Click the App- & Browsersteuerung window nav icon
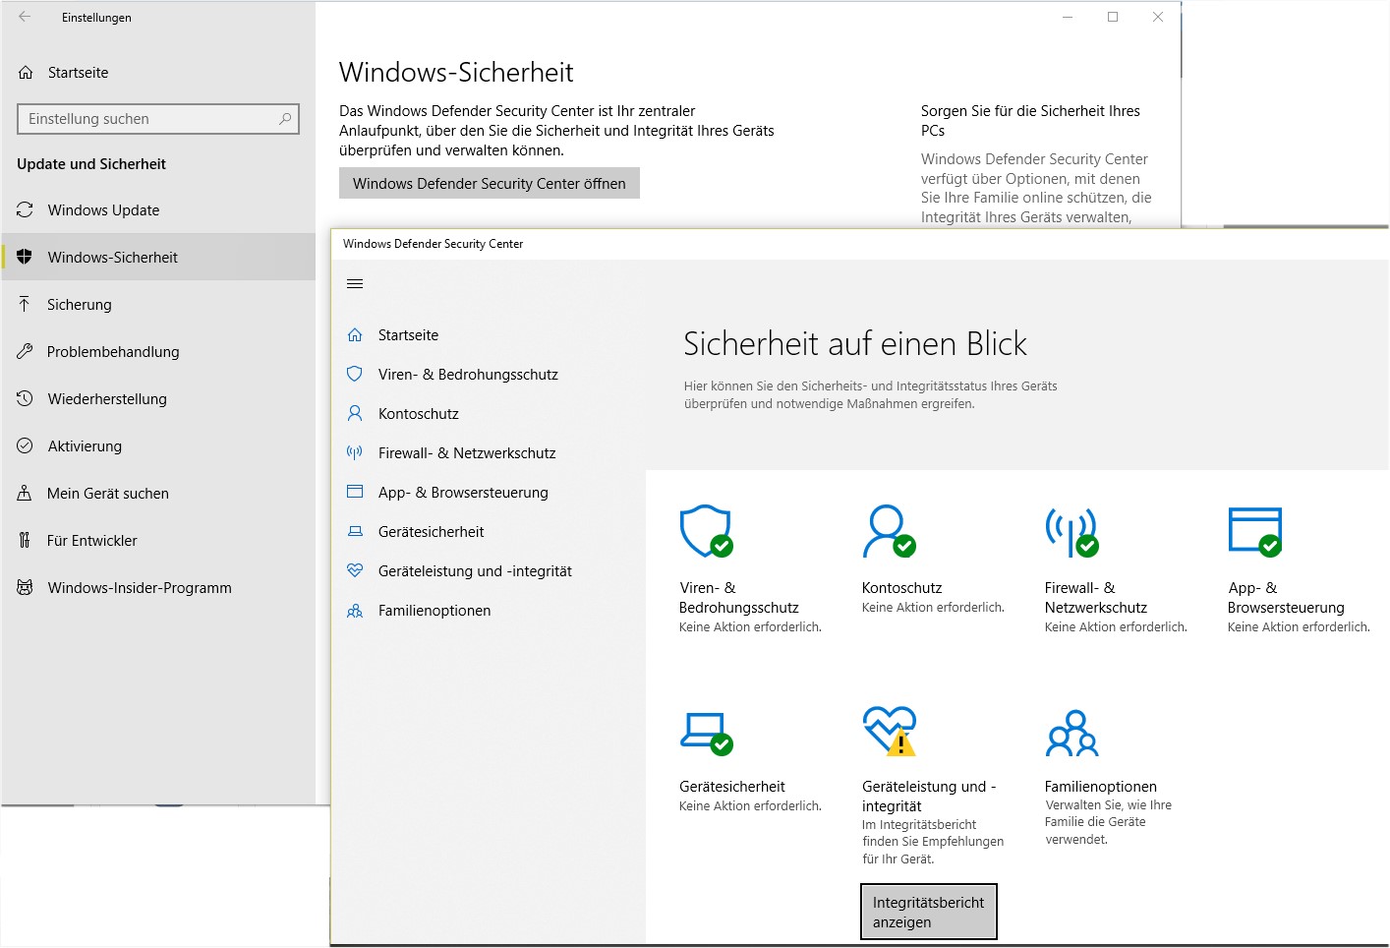This screenshot has height=948, width=1390. coord(355,492)
